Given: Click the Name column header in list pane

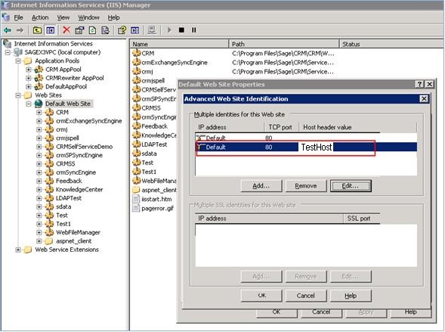Looking at the screenshot, I should point(179,44).
